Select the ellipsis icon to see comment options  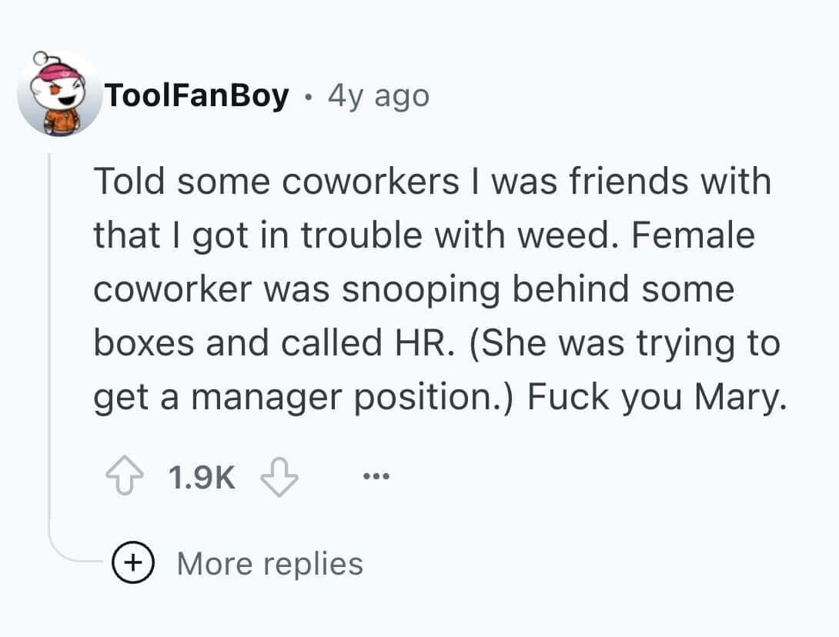click(376, 475)
